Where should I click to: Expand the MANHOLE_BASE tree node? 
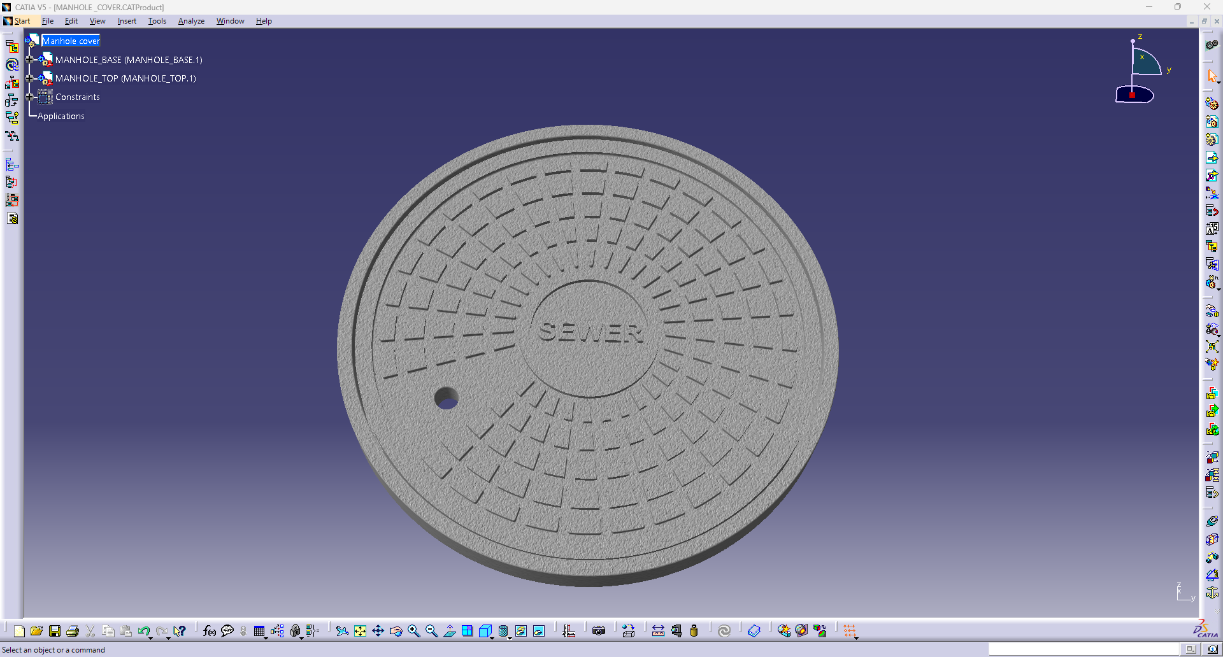pos(29,59)
